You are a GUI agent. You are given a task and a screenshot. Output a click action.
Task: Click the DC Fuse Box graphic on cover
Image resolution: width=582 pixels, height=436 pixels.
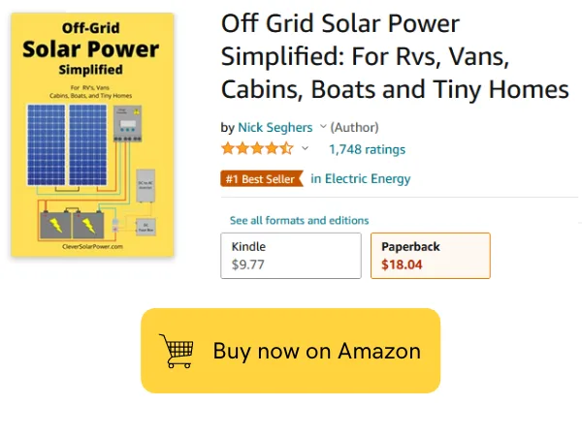pyautogui.click(x=146, y=229)
